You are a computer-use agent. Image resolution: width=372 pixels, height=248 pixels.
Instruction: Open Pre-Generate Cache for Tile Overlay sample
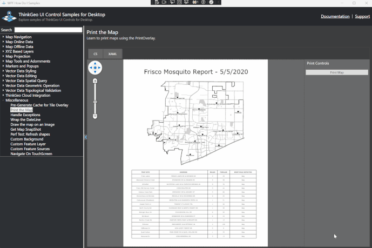39,105
